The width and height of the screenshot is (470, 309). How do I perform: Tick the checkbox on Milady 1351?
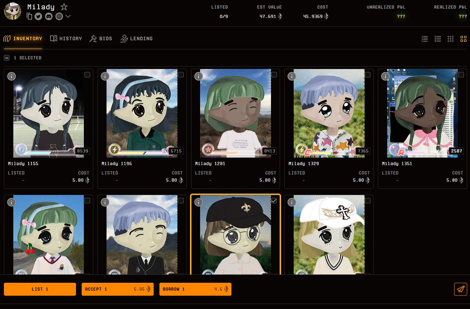pyautogui.click(x=461, y=74)
